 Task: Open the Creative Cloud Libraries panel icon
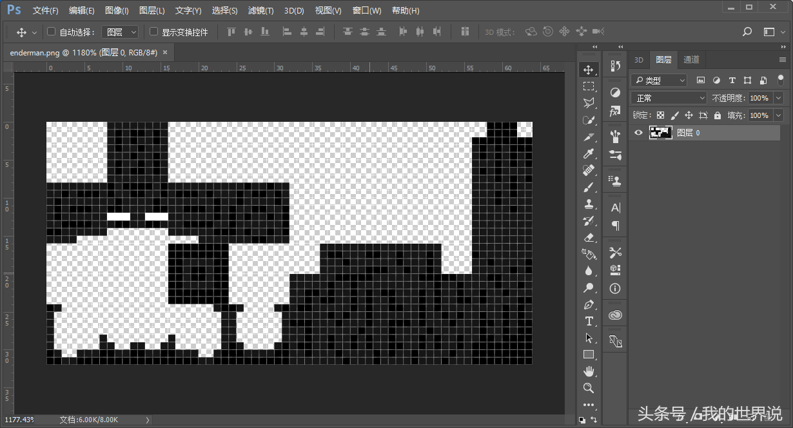coord(615,315)
